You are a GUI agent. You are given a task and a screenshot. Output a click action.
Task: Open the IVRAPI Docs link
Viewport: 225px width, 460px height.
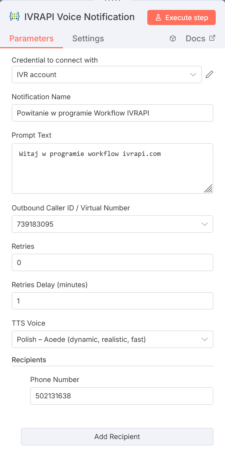coord(195,38)
